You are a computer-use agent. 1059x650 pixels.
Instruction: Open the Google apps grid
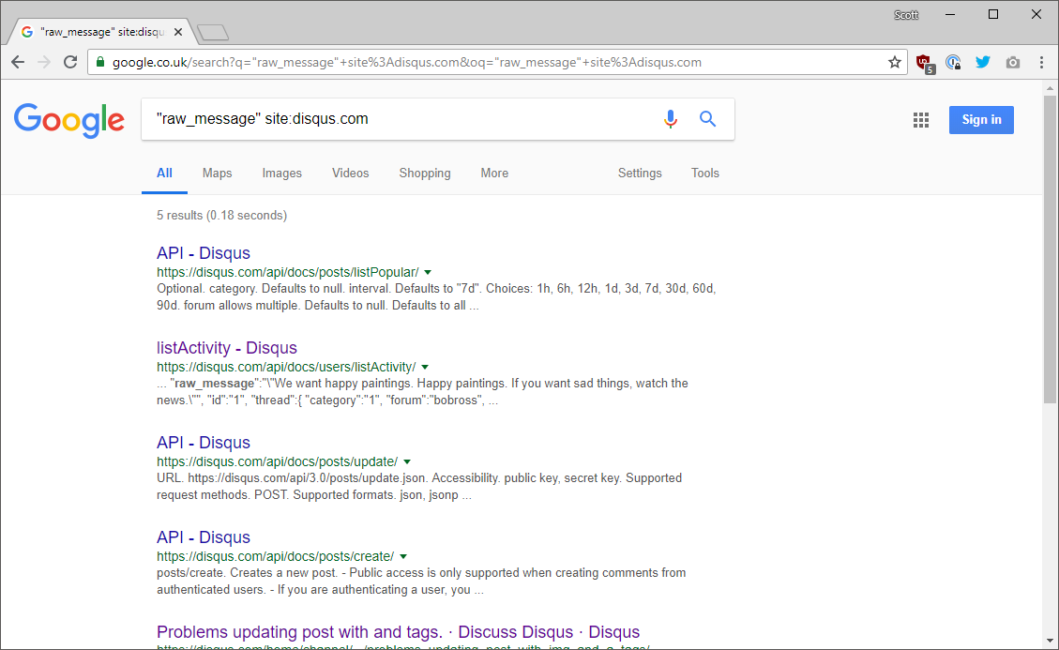pos(920,120)
